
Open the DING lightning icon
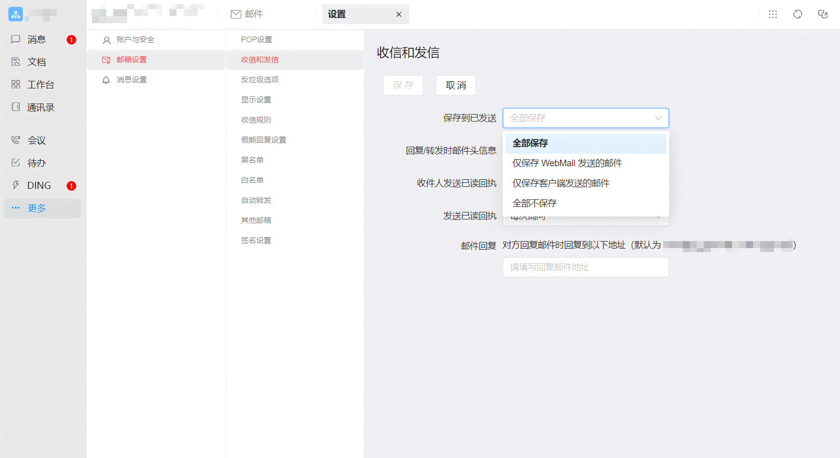(16, 185)
